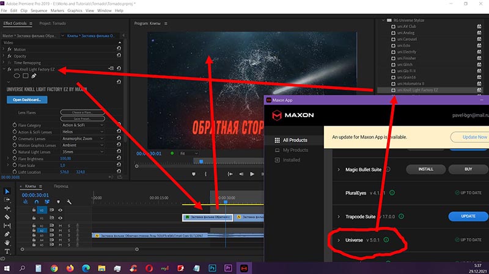Select My Products in Maxon App
This screenshot has height=274, width=489.
click(295, 150)
